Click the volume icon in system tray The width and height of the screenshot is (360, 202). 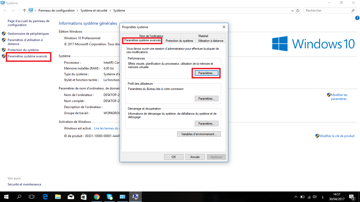(314, 197)
